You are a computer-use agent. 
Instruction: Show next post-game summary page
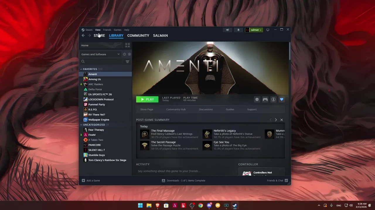tap(276, 120)
